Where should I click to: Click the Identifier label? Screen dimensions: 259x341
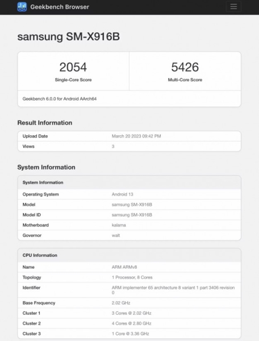tap(31, 288)
